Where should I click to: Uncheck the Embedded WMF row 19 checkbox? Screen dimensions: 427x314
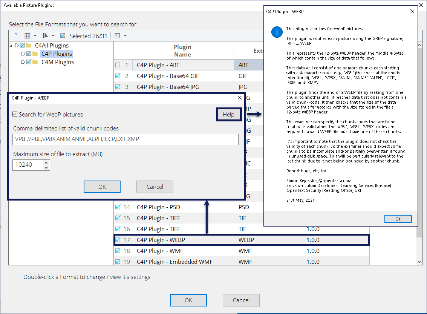pyautogui.click(x=118, y=262)
